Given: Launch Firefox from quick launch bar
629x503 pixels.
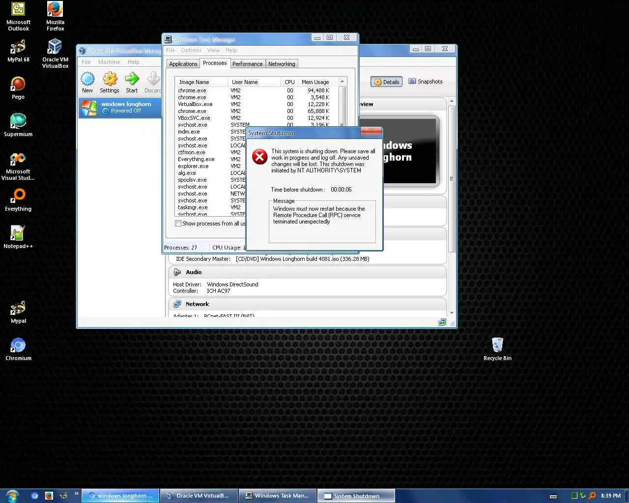Looking at the screenshot, I should [49, 496].
